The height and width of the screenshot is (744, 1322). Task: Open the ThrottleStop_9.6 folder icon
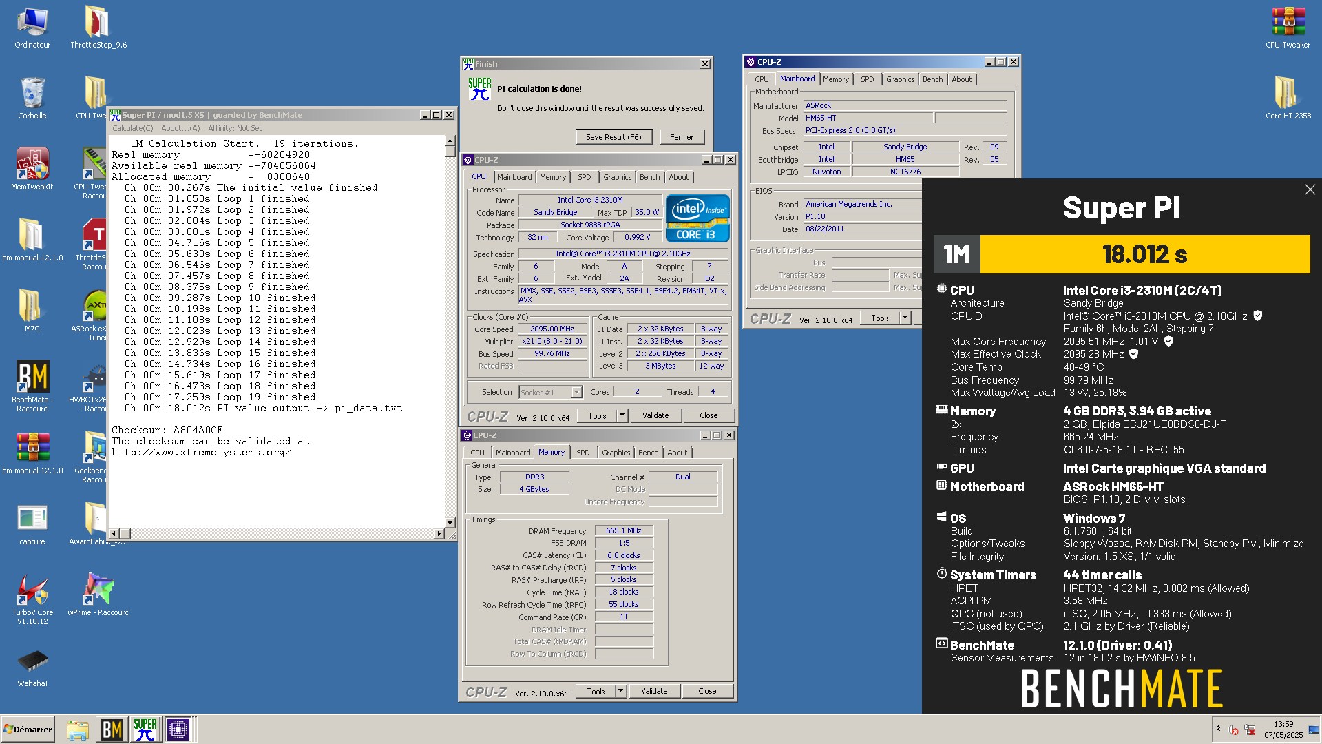98,28
